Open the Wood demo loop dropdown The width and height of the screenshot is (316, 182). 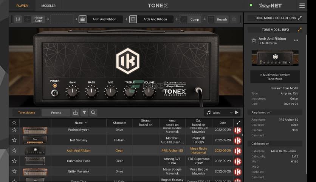click(x=219, y=113)
